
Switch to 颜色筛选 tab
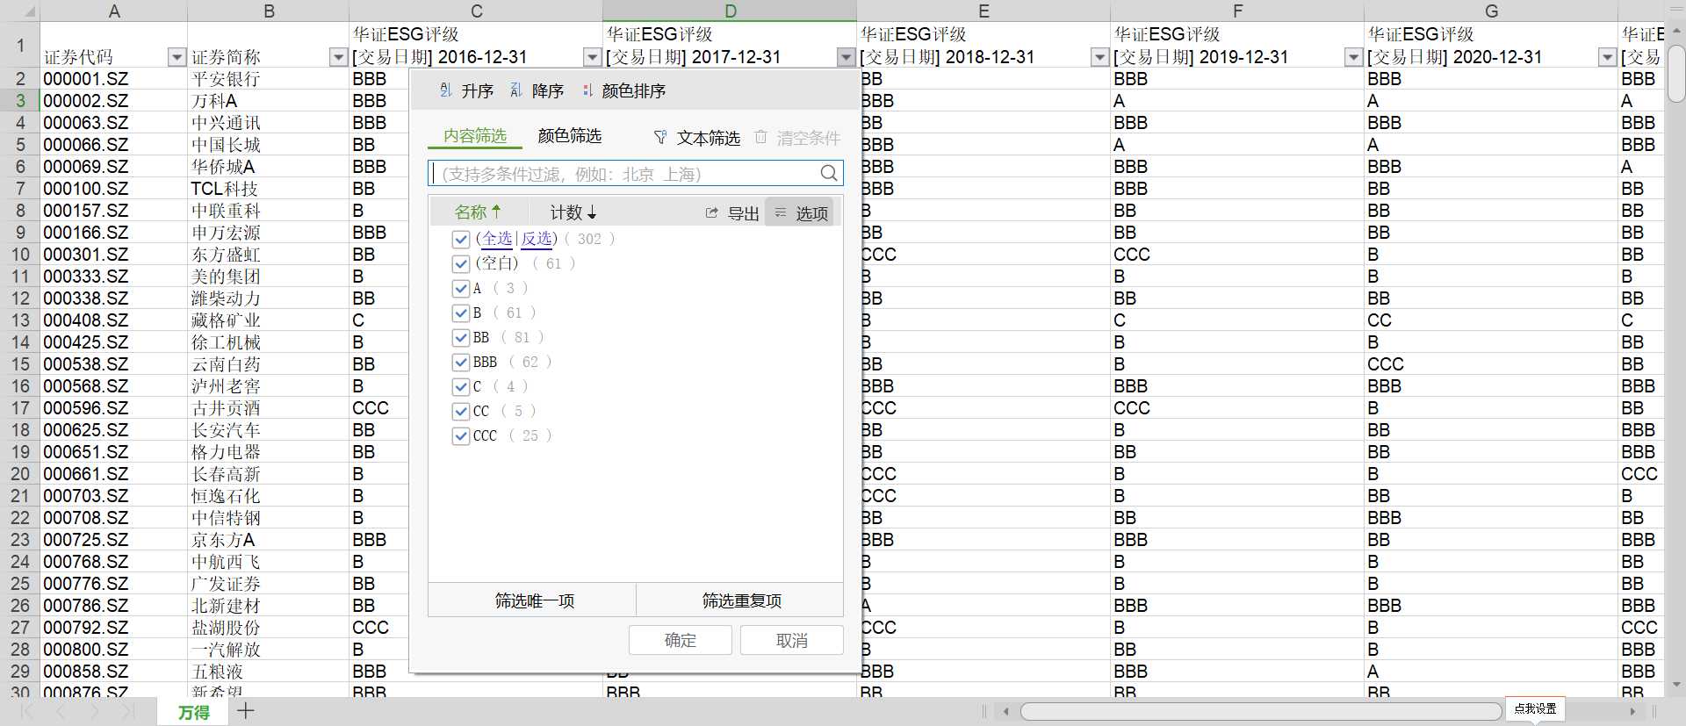point(570,136)
